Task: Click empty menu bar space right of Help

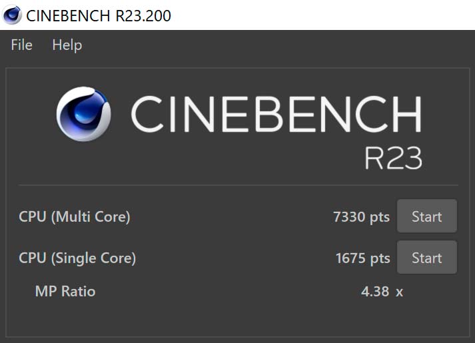Action: coord(266,45)
